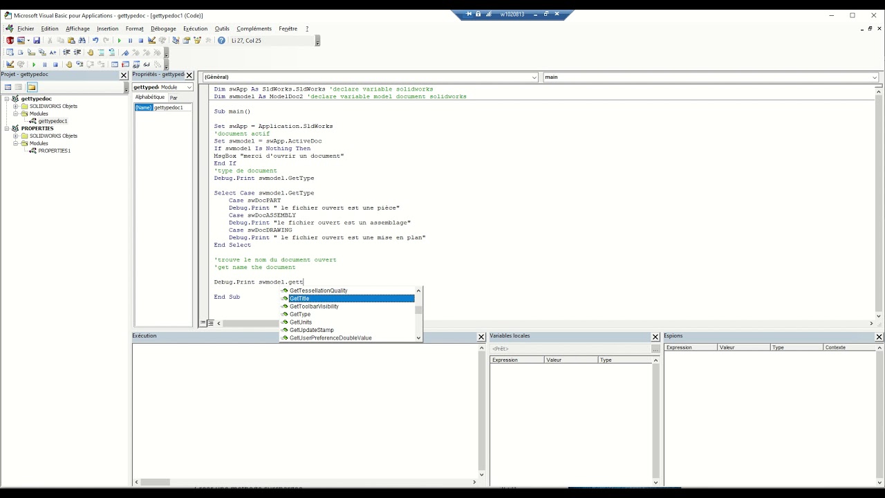This screenshot has width=885, height=498.
Task: Open the Fichier menu
Action: pos(26,28)
